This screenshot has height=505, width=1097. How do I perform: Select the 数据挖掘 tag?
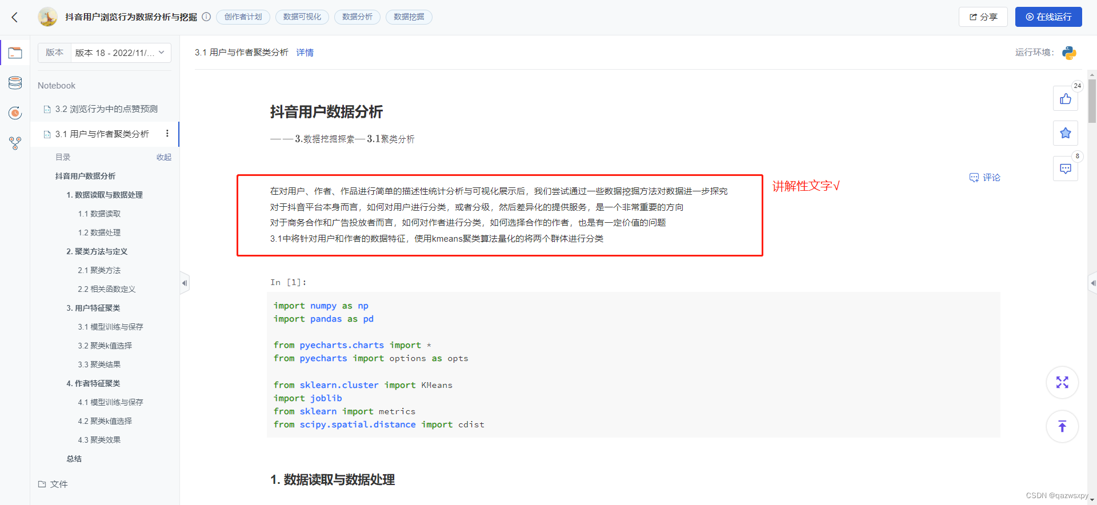[x=409, y=17]
